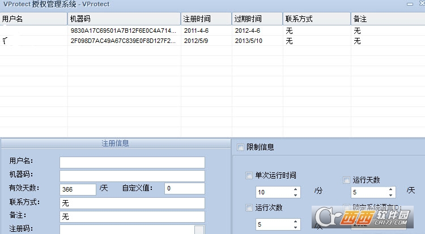
Task: Increase 运行次数 value with up arrow
Action: pos(295,222)
